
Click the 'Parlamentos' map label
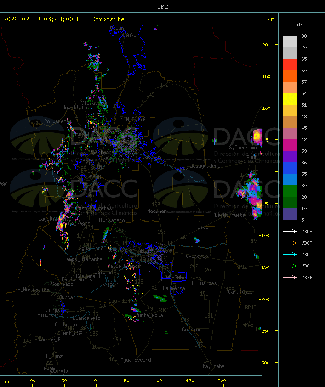coord(77,279)
